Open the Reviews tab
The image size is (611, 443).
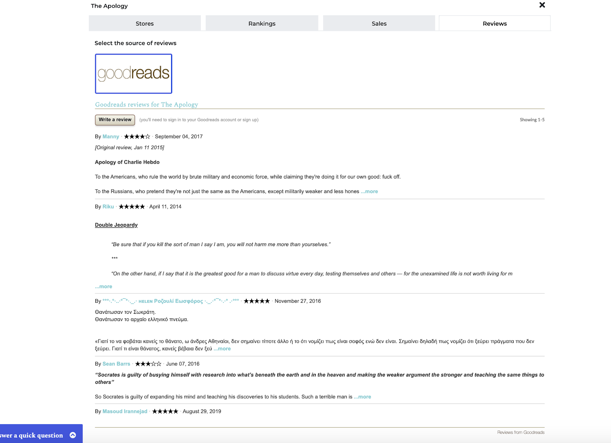pyautogui.click(x=495, y=23)
